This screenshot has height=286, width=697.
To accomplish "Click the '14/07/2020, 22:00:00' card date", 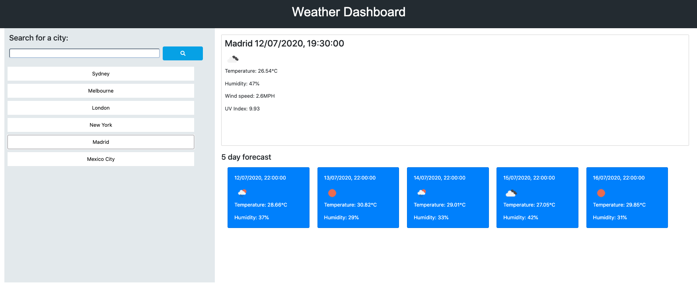I will [x=440, y=178].
